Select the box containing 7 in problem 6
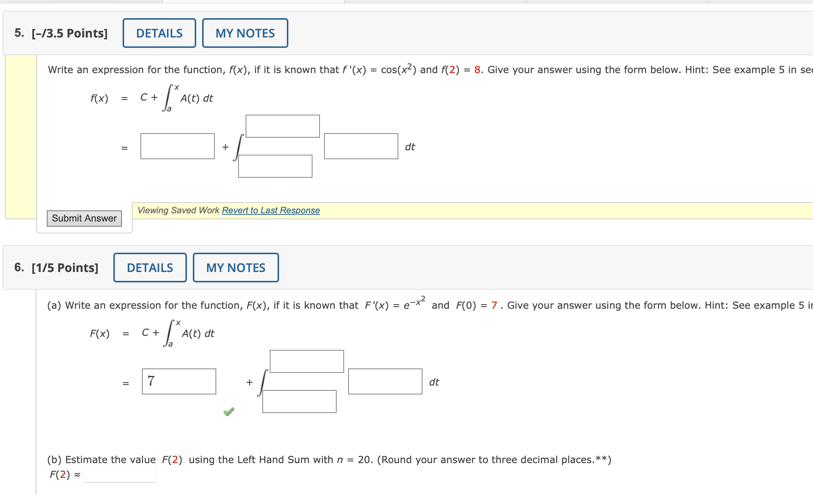The height and width of the screenshot is (495, 813). click(x=179, y=381)
